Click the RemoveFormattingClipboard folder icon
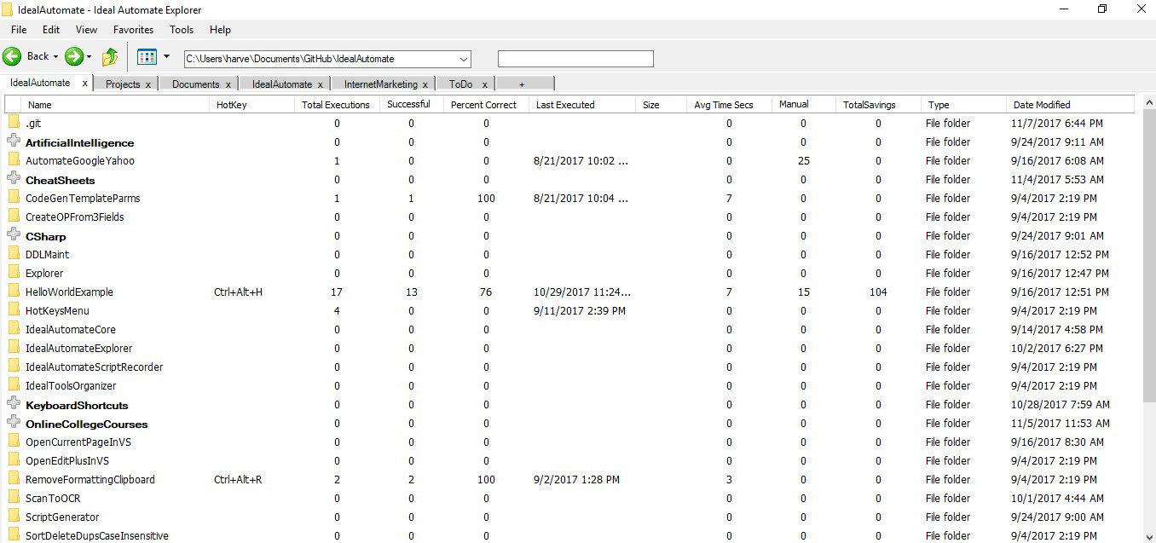Viewport: 1156px width, 543px height. point(14,479)
